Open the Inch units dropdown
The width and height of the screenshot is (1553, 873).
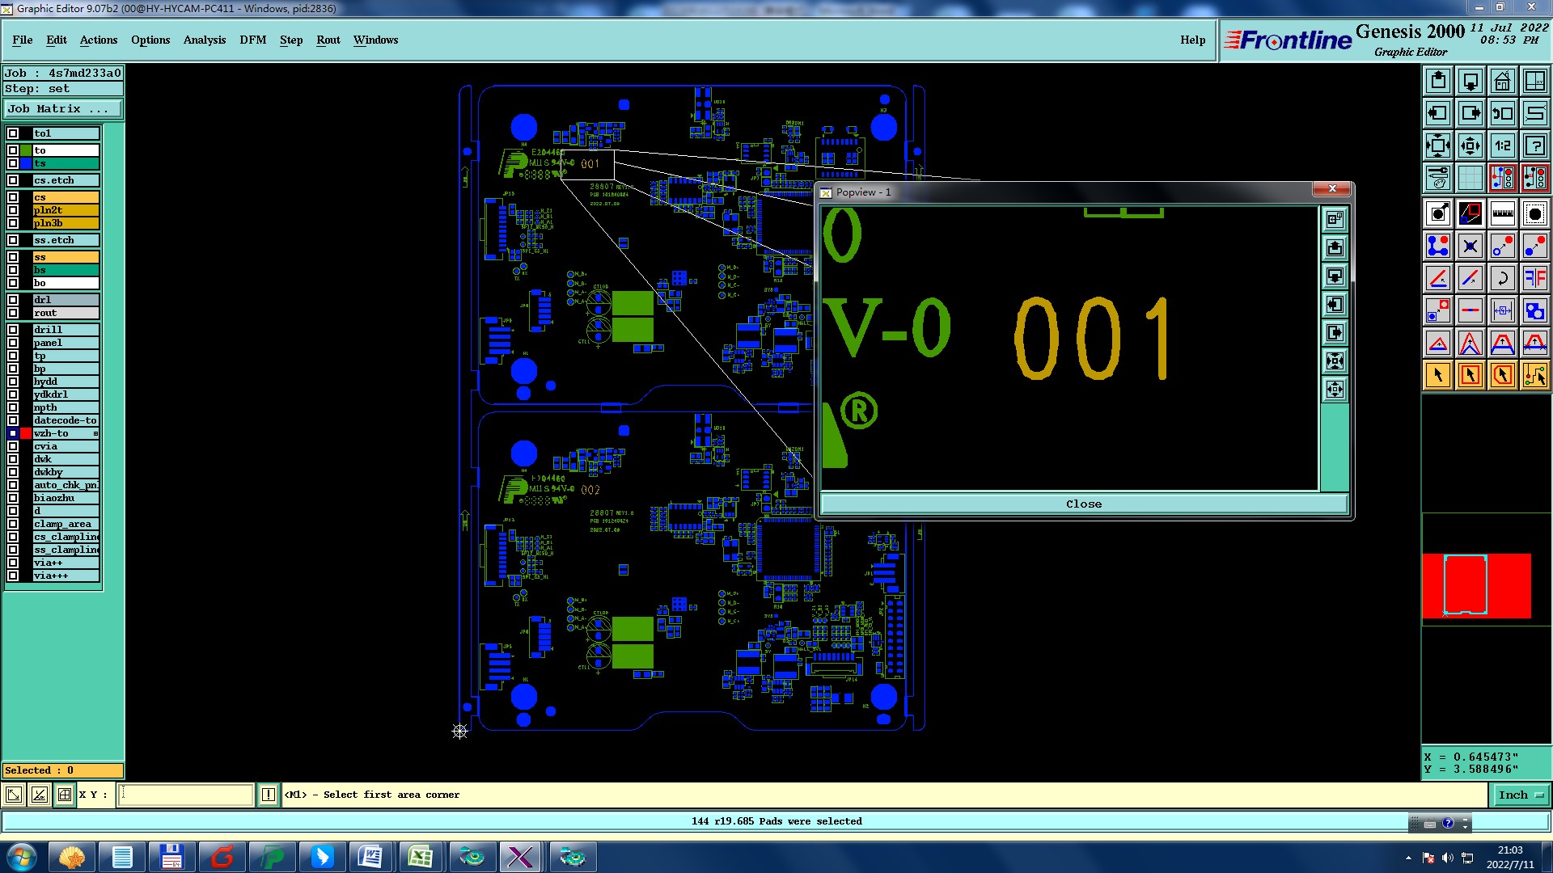(x=1520, y=795)
